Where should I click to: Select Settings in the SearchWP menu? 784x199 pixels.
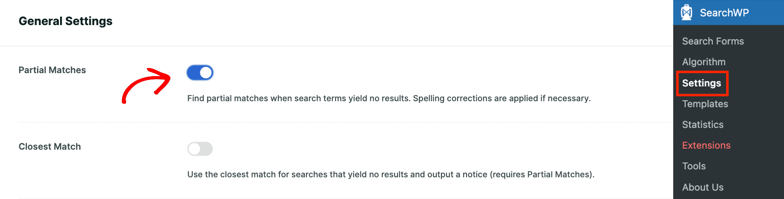[x=701, y=83]
